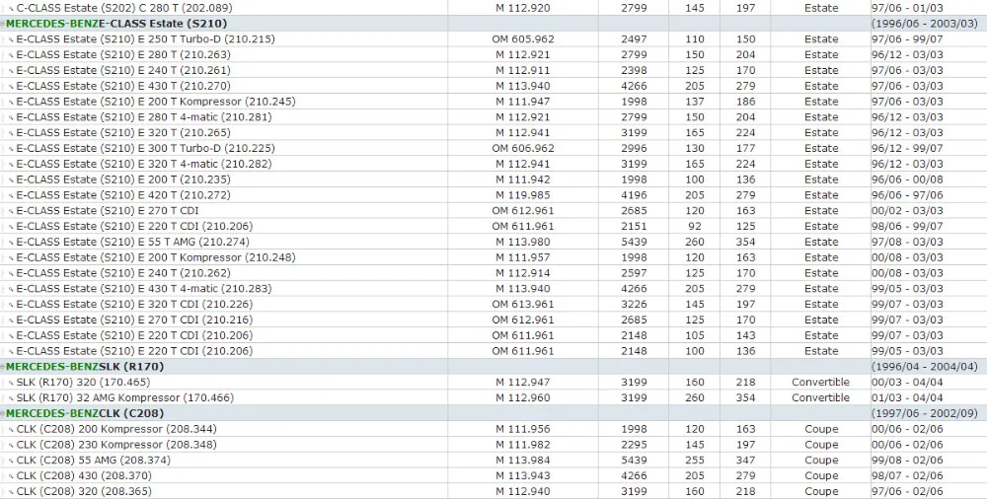Open E 270 T CDI (210.216)
The height and width of the screenshot is (499, 987).
click(134, 321)
